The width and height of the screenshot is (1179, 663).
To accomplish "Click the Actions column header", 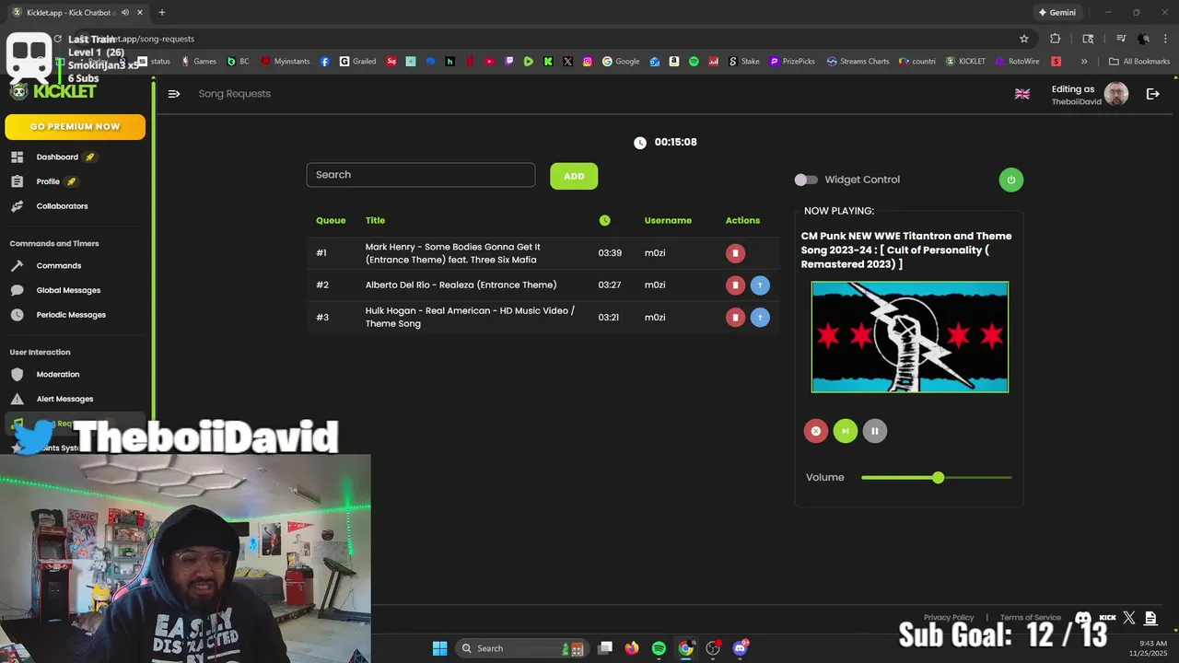I will [742, 221].
